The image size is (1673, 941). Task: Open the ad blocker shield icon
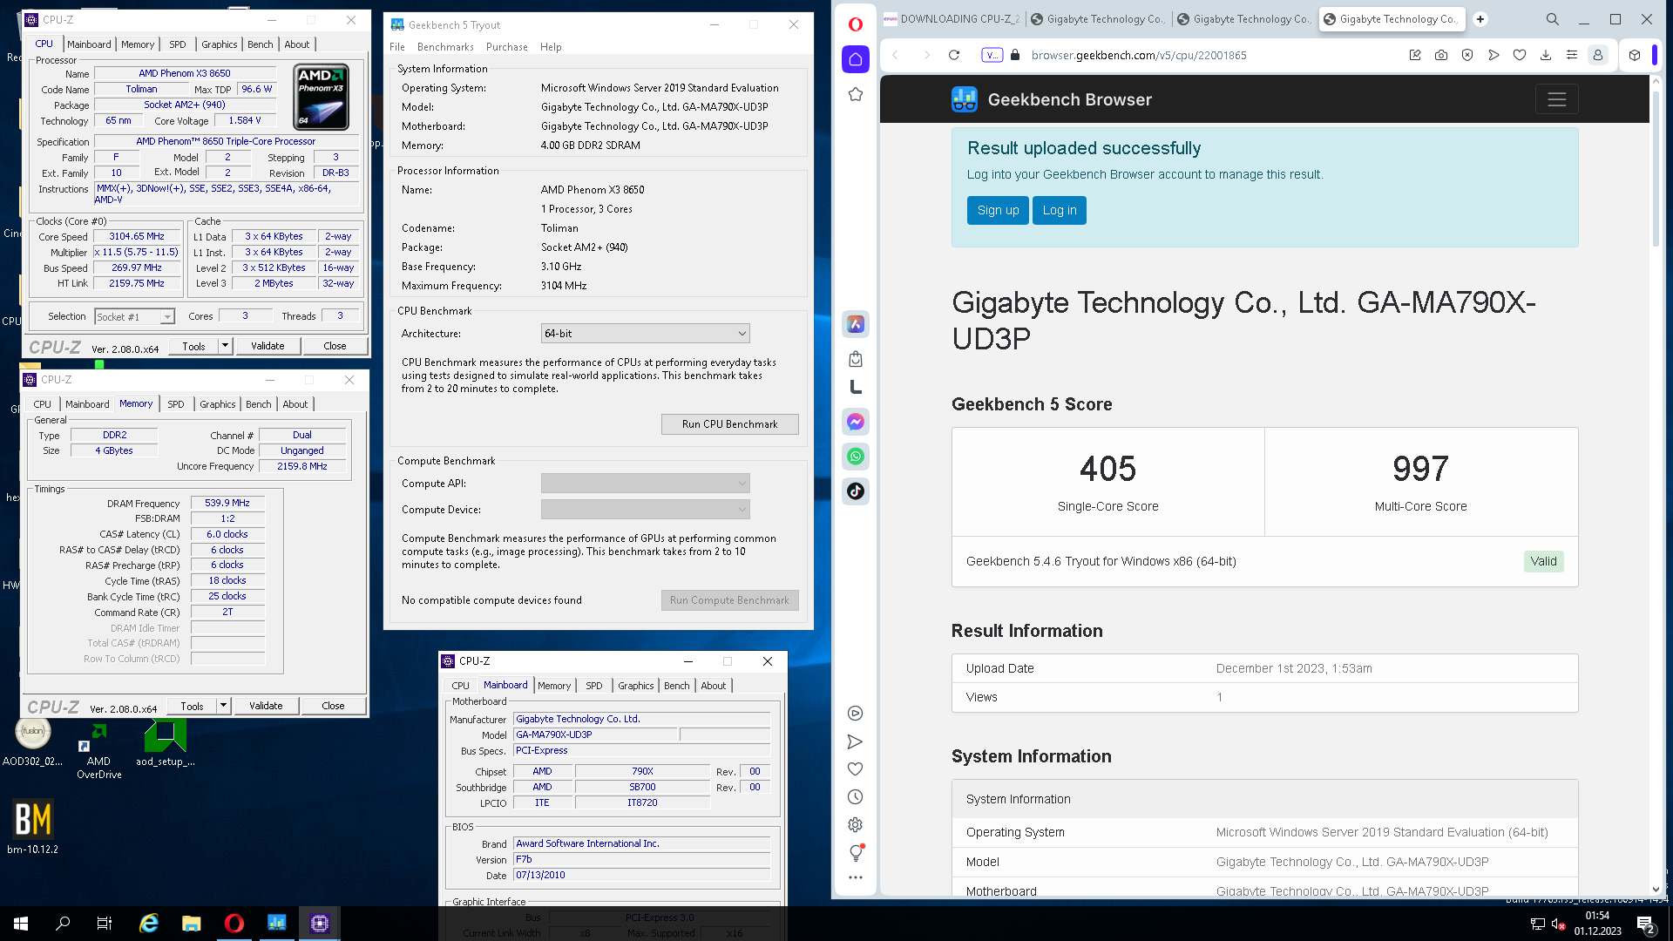click(1467, 55)
